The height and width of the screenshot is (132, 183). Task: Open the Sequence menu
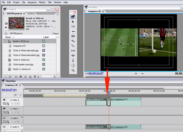pos(32,2)
